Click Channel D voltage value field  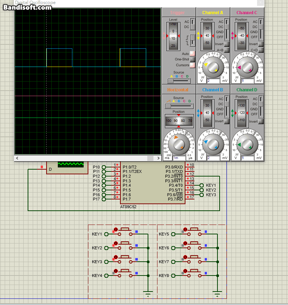click(247, 158)
